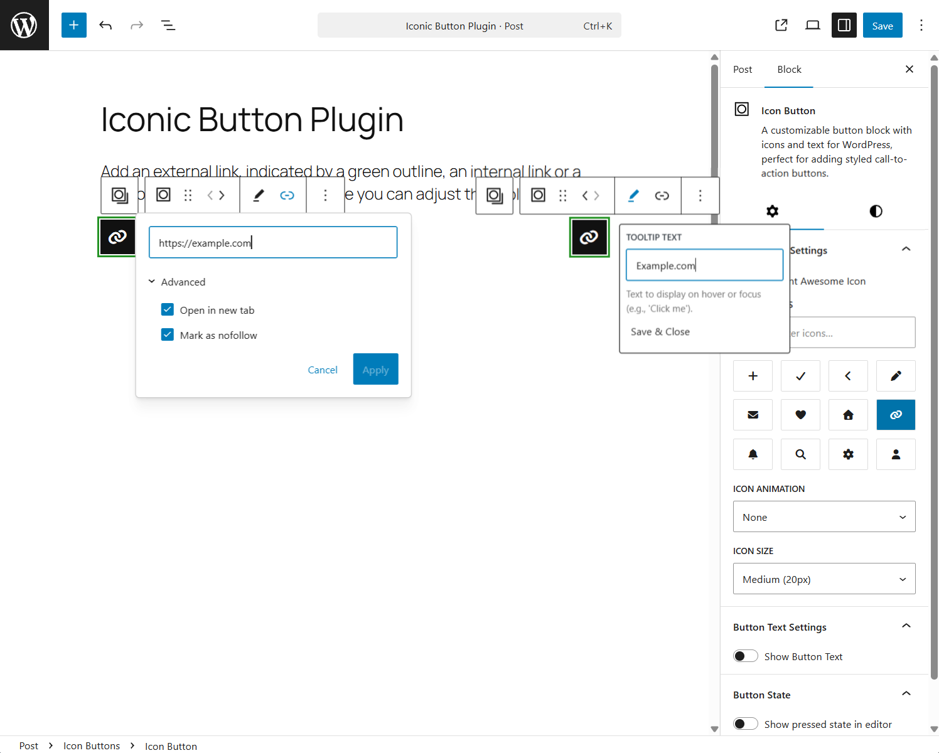
Task: Click the block inserter plus button
Action: point(74,25)
